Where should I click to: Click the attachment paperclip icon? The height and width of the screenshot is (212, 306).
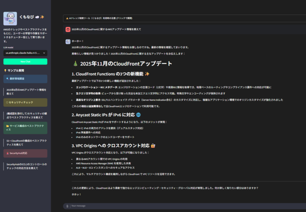(67, 206)
